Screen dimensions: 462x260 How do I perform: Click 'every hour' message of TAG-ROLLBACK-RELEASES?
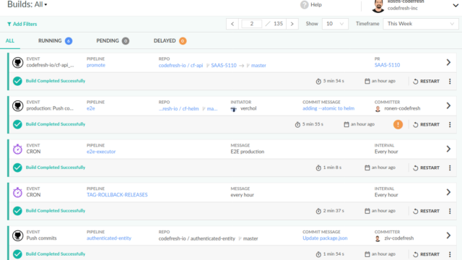(242, 195)
